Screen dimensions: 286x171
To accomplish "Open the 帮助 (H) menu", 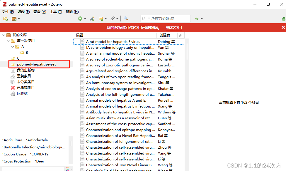I will (72, 12).
